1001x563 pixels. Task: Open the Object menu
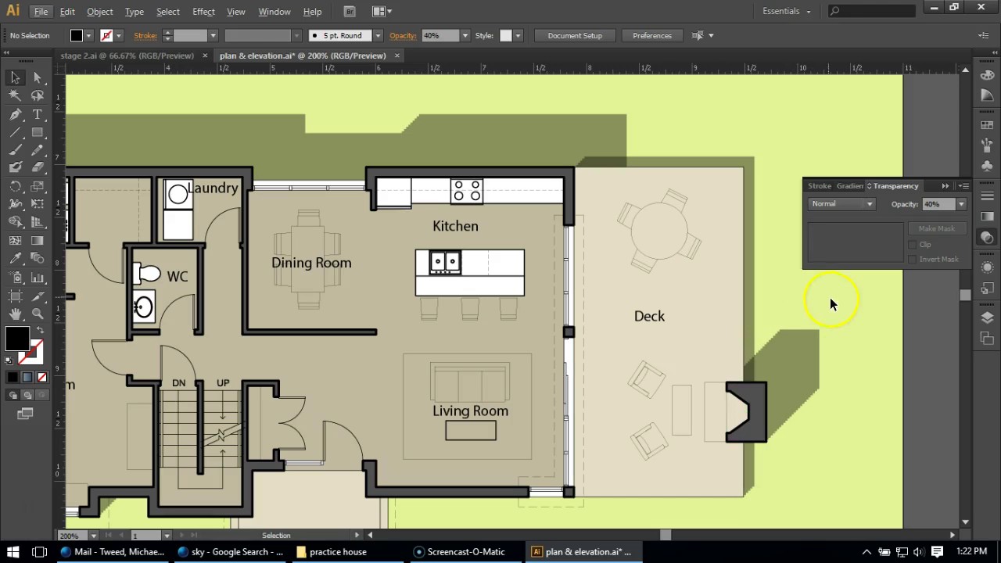pyautogui.click(x=99, y=12)
